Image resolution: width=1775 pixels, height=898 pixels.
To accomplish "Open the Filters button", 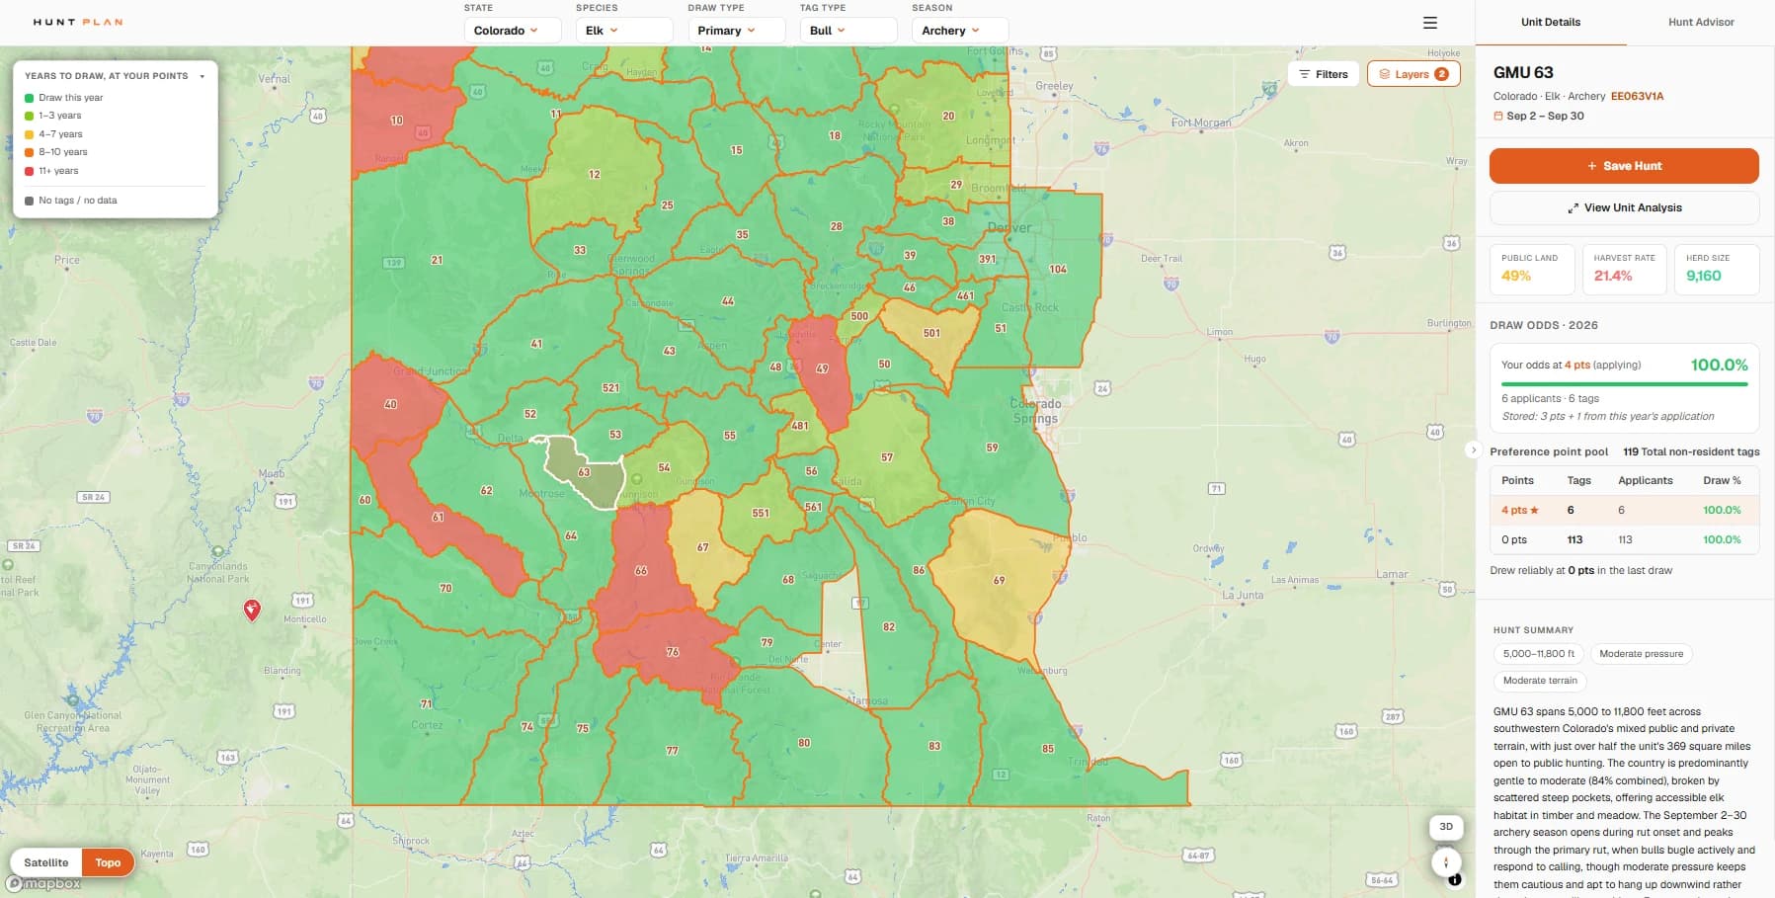I will 1324,74.
